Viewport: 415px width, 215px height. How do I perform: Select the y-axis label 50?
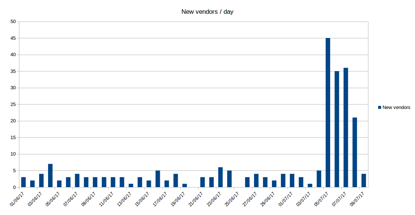click(x=13, y=22)
